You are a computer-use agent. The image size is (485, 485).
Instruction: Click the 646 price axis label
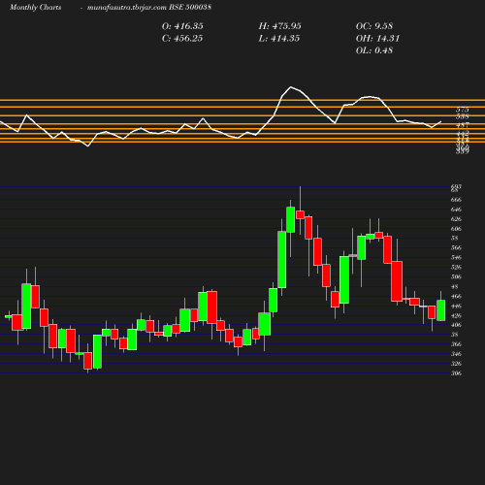coord(456,210)
